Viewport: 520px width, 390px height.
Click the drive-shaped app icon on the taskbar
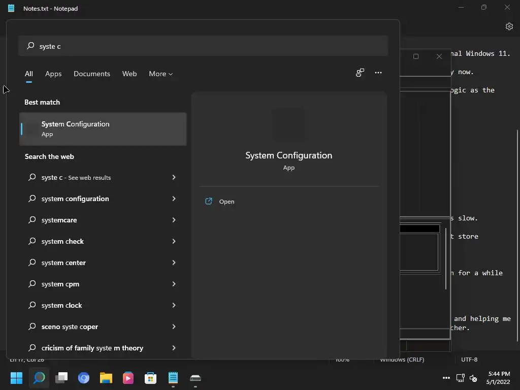click(196, 378)
